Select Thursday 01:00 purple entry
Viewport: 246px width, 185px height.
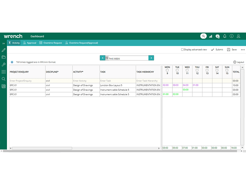[197, 85]
